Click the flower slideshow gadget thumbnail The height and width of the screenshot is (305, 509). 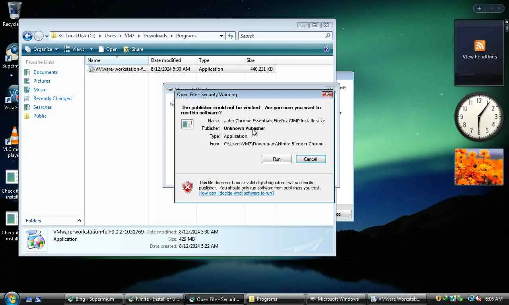click(x=479, y=167)
